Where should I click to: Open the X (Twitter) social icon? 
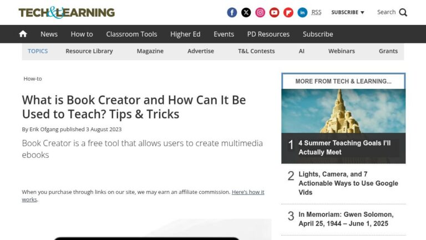246,13
